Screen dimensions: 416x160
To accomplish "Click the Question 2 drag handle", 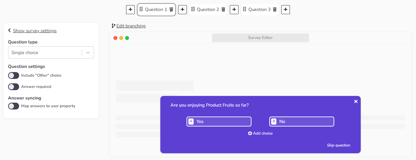I will (x=193, y=9).
